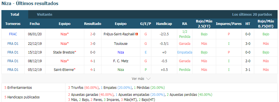Open F. C. Metz team page
279x102 pixels.
(x=121, y=61)
